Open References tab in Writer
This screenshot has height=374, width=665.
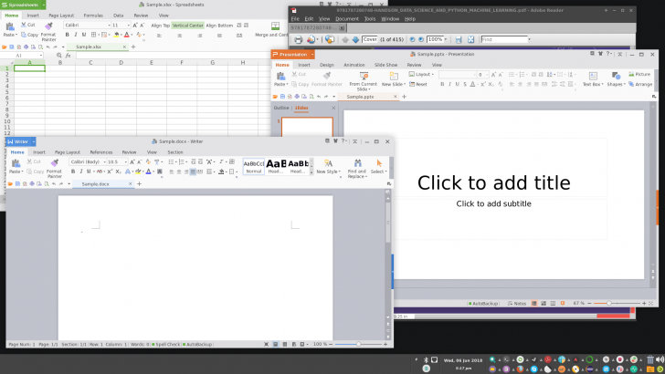tap(100, 152)
